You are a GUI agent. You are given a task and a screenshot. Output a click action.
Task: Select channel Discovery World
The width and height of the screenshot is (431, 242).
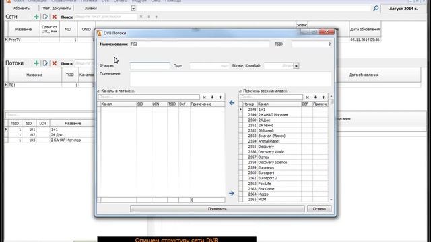coord(283,152)
